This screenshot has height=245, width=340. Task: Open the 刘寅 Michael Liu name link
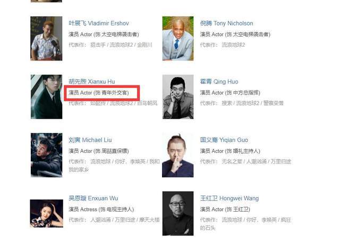90,140
